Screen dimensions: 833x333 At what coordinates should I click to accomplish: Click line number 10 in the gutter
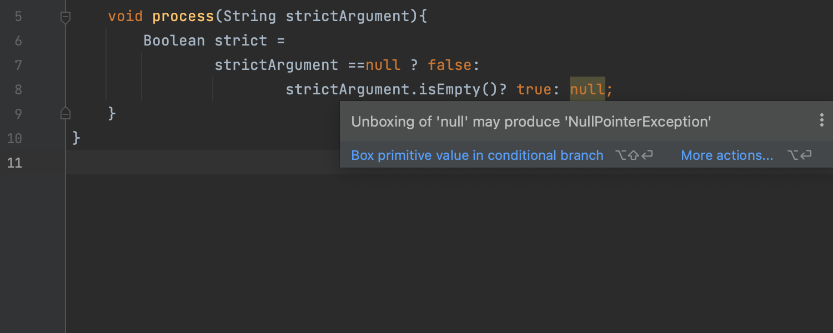point(14,138)
